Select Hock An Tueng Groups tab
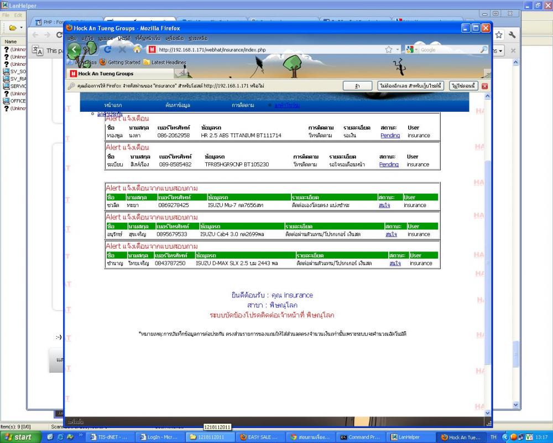The width and height of the screenshot is (553, 443). (120, 74)
